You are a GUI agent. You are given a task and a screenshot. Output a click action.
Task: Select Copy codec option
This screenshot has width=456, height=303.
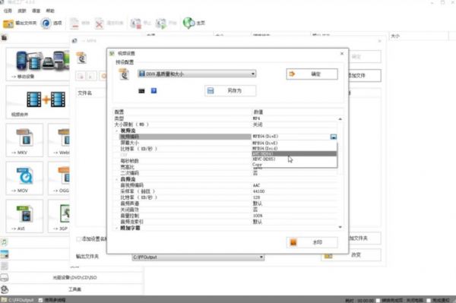tap(294, 165)
